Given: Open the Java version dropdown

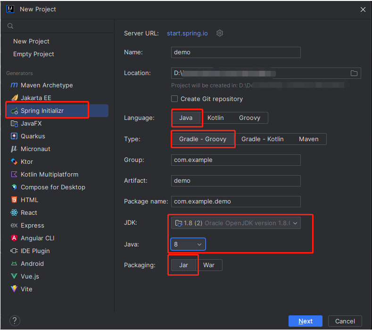Looking at the screenshot, I should 188,244.
